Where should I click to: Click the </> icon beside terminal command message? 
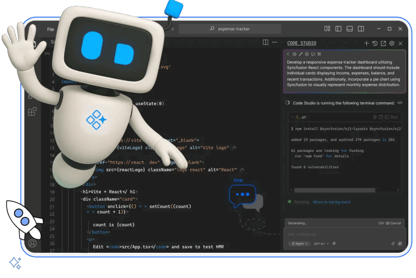[x=400, y=103]
